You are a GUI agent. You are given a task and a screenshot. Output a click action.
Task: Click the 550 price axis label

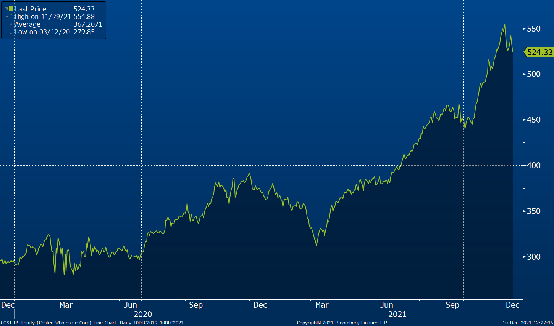(x=534, y=29)
